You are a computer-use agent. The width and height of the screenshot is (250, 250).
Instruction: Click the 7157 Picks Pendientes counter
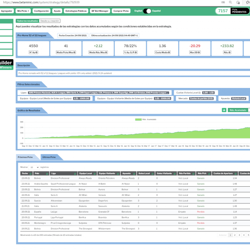pos(232,11)
